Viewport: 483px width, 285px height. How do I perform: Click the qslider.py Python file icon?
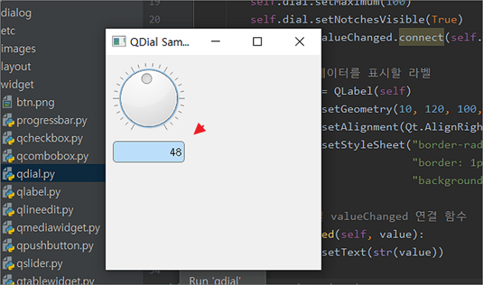click(8, 264)
